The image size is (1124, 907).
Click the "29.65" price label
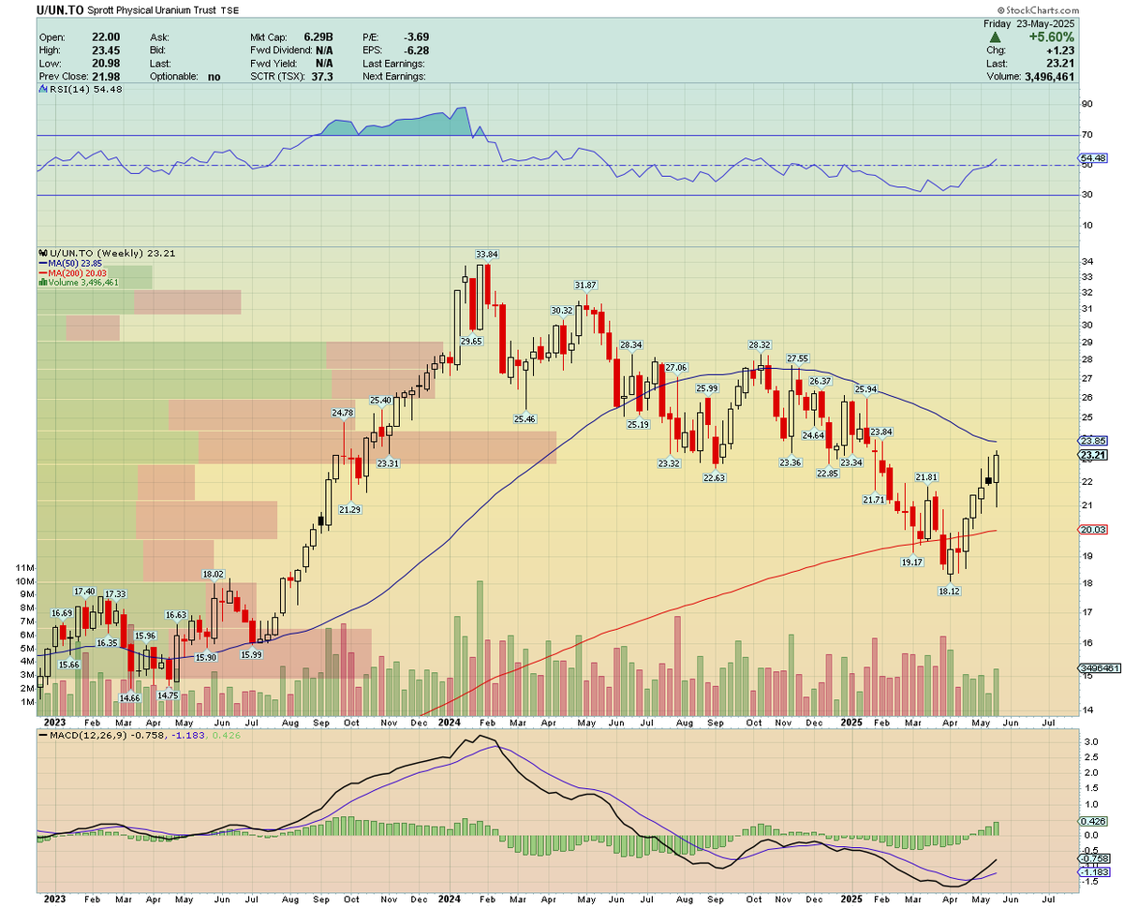click(471, 342)
